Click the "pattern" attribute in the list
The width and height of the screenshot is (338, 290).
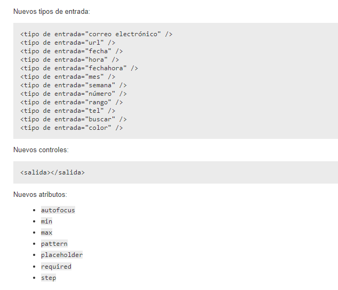pos(54,244)
